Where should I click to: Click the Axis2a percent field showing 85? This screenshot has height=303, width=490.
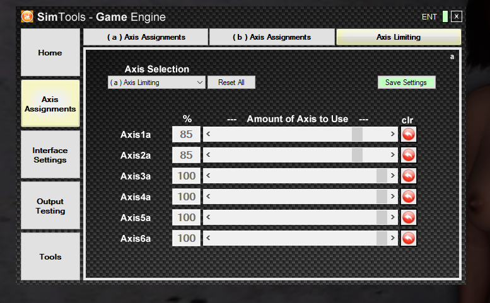coord(186,155)
